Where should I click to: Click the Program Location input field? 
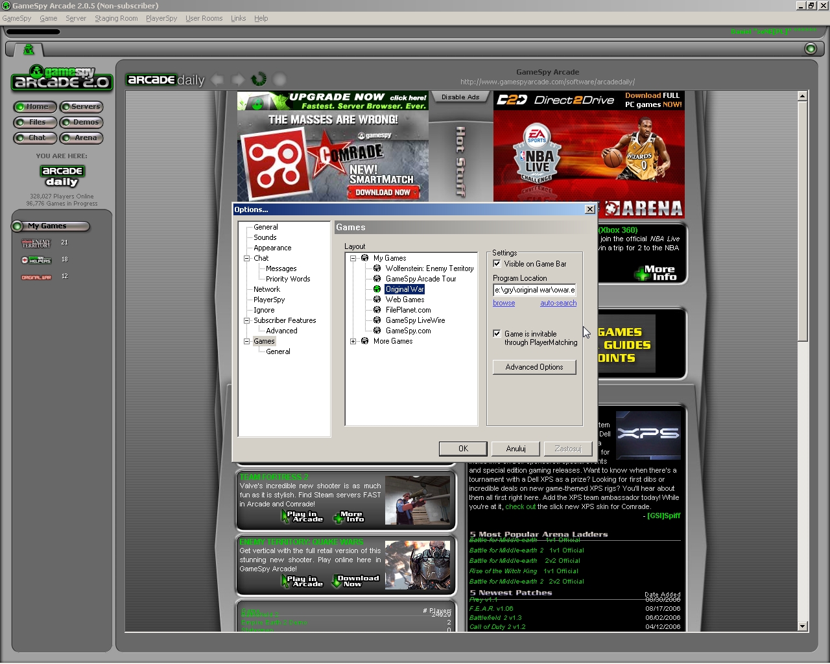click(x=534, y=290)
